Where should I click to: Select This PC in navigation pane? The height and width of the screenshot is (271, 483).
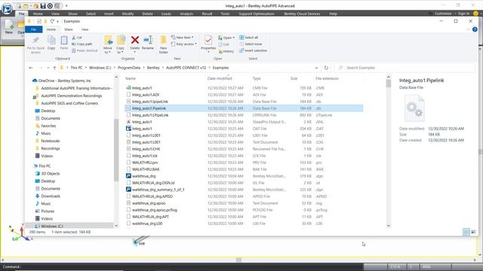(45, 166)
